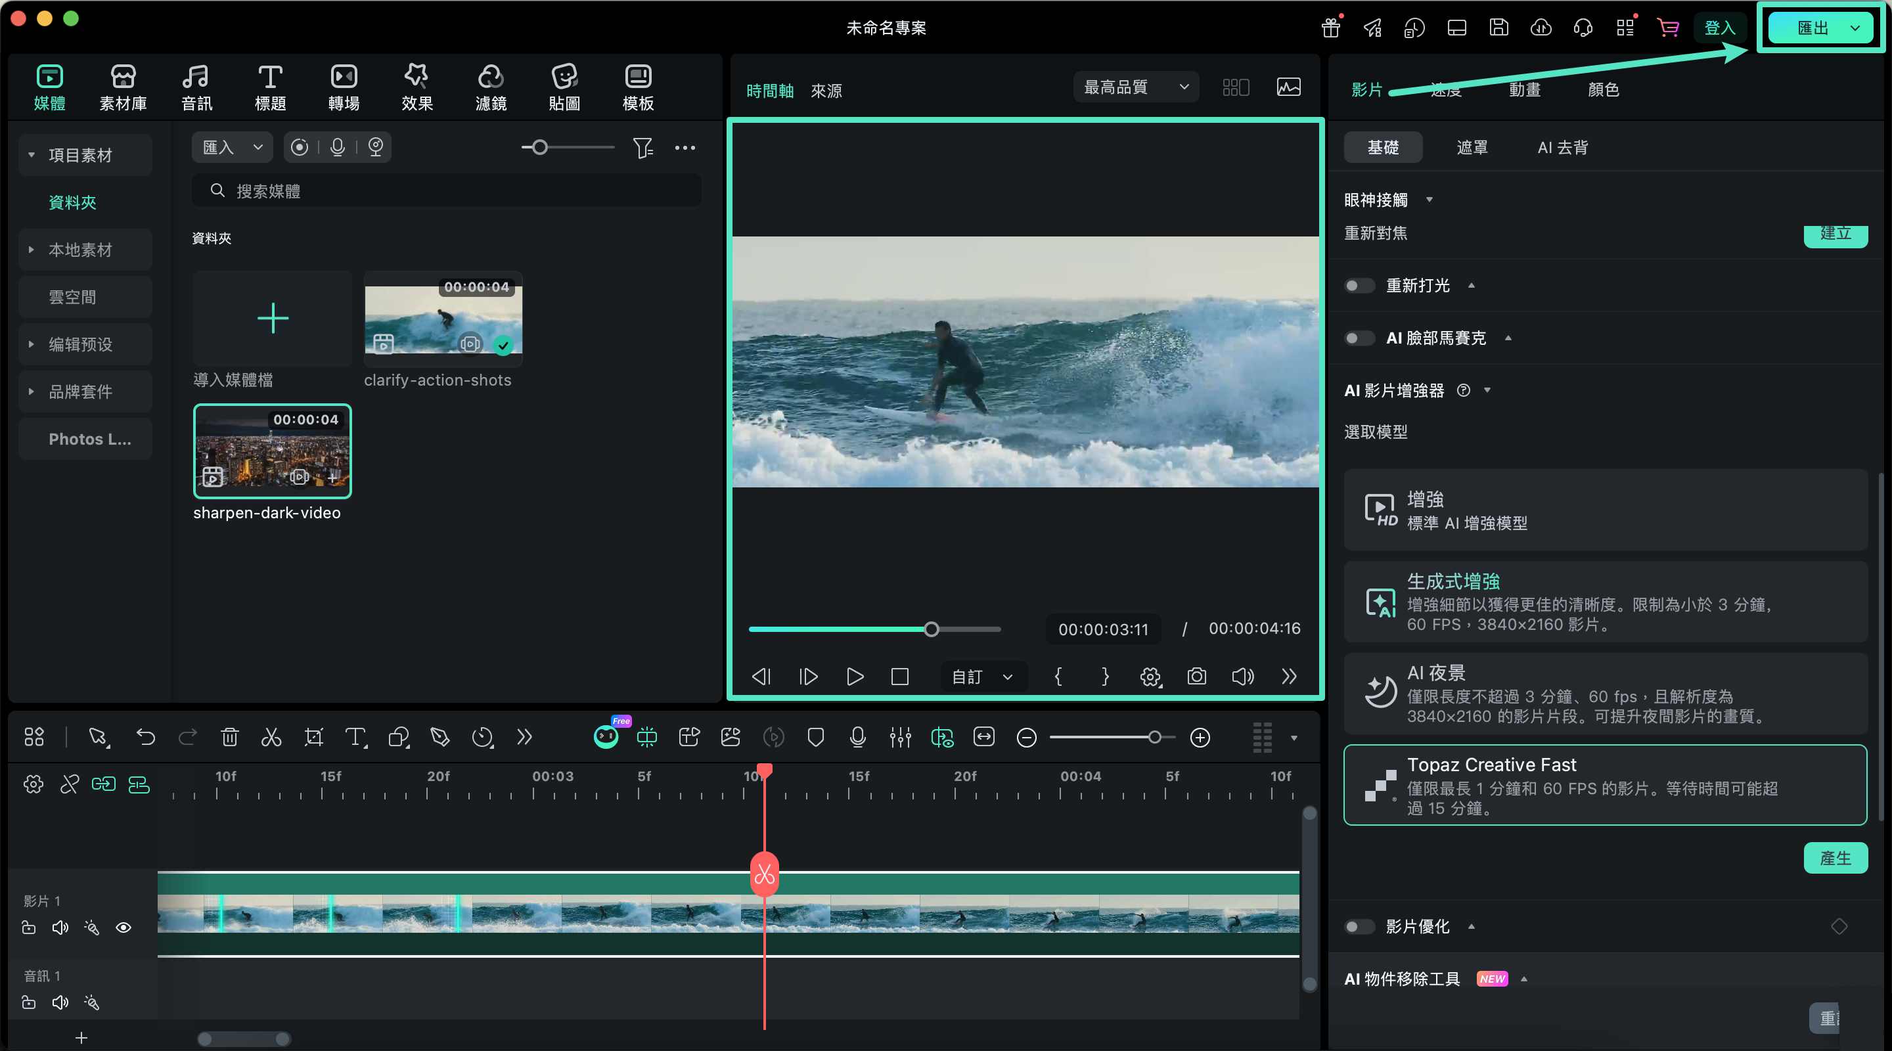Click the headset support icon
Image resolution: width=1892 pixels, height=1051 pixels.
(x=1583, y=28)
